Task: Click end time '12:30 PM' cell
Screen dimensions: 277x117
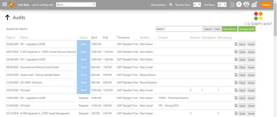Action: 108,90
